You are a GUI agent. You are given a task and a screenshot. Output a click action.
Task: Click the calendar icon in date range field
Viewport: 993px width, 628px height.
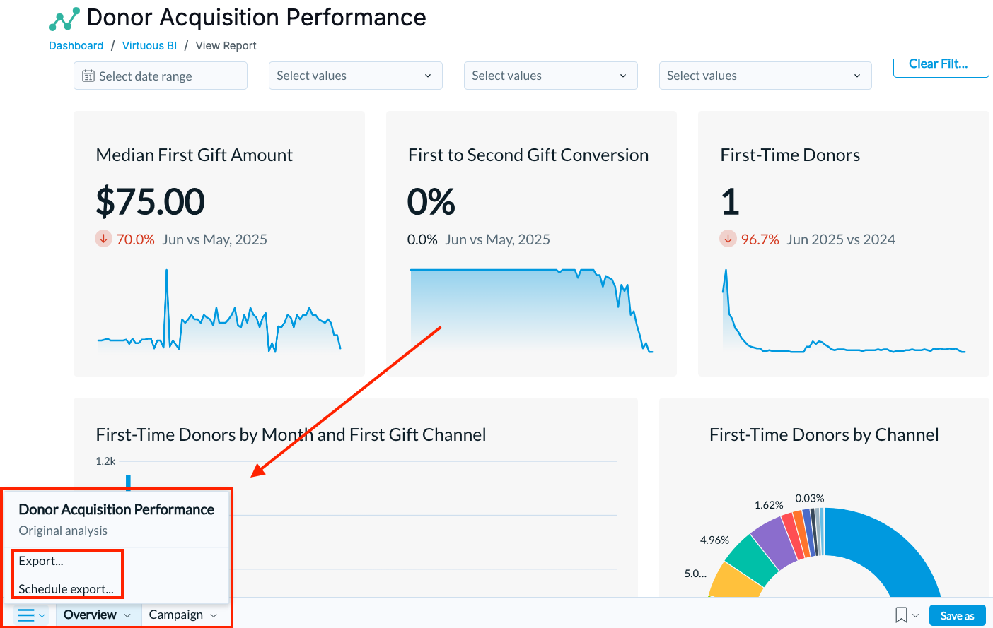pos(88,76)
